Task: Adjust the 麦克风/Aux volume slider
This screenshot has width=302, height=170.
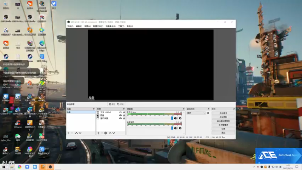Action: coord(172,118)
